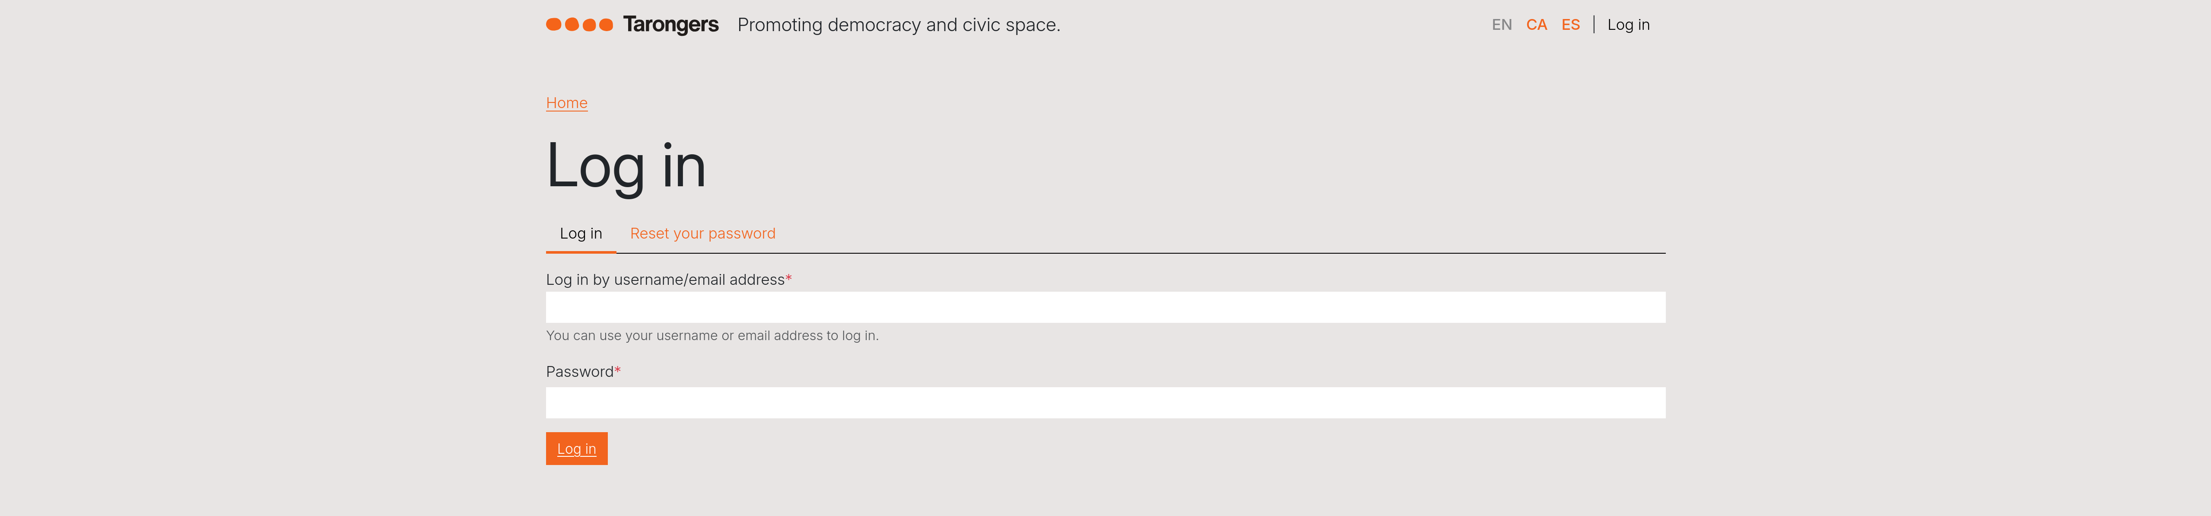Open the Log in link in header

(x=1627, y=25)
